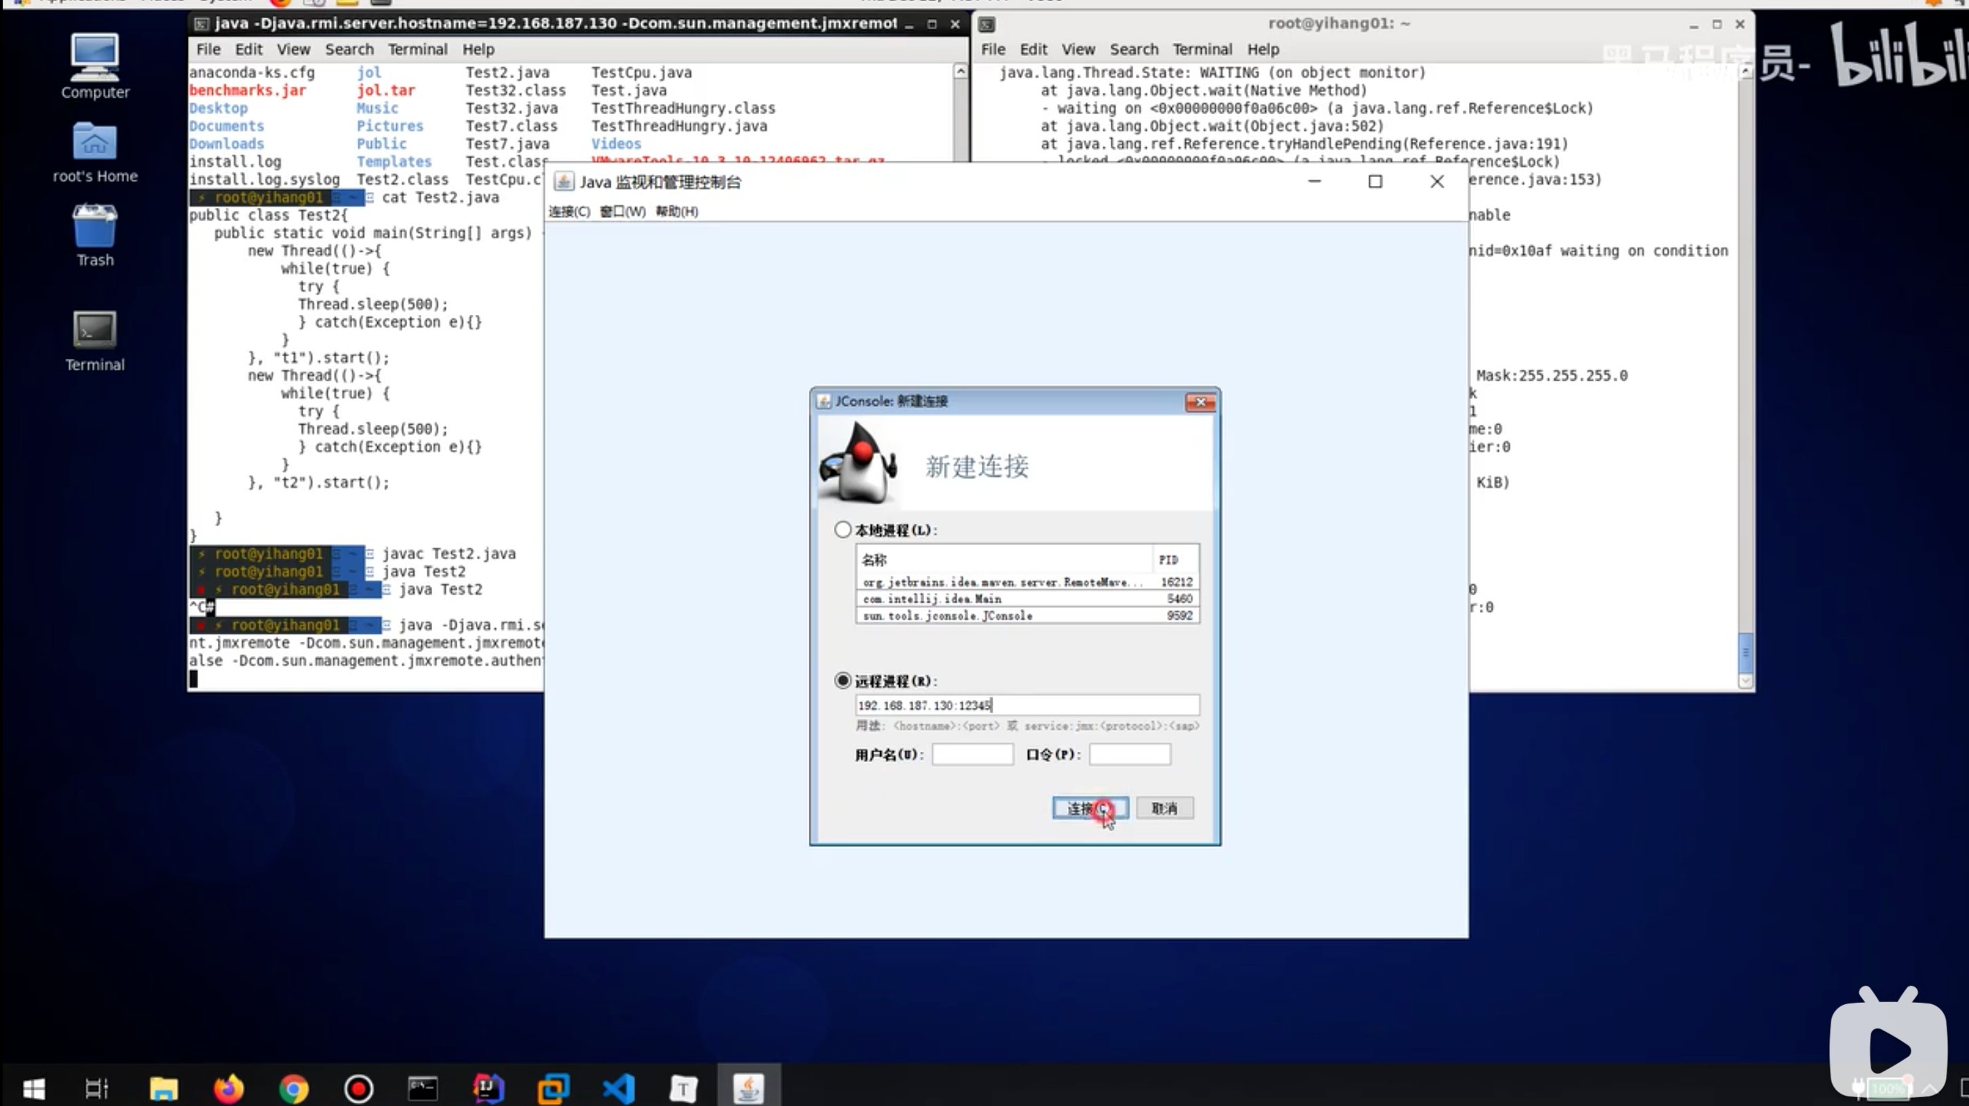This screenshot has height=1106, width=1969.
Task: Click the Firefox taskbar icon
Action: [x=228, y=1088]
